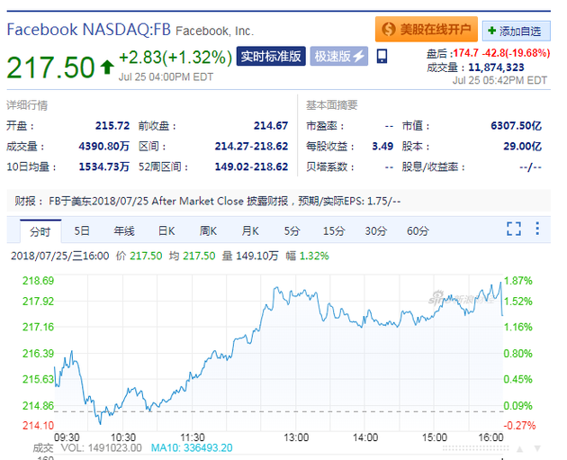Click the 财报 earnings announcement line
This screenshot has height=460, width=567.
tap(279, 201)
